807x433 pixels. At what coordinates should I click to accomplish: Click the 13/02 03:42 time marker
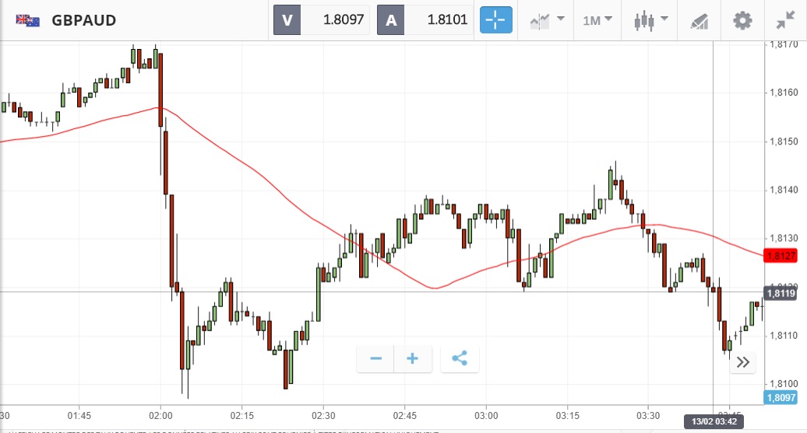714,421
